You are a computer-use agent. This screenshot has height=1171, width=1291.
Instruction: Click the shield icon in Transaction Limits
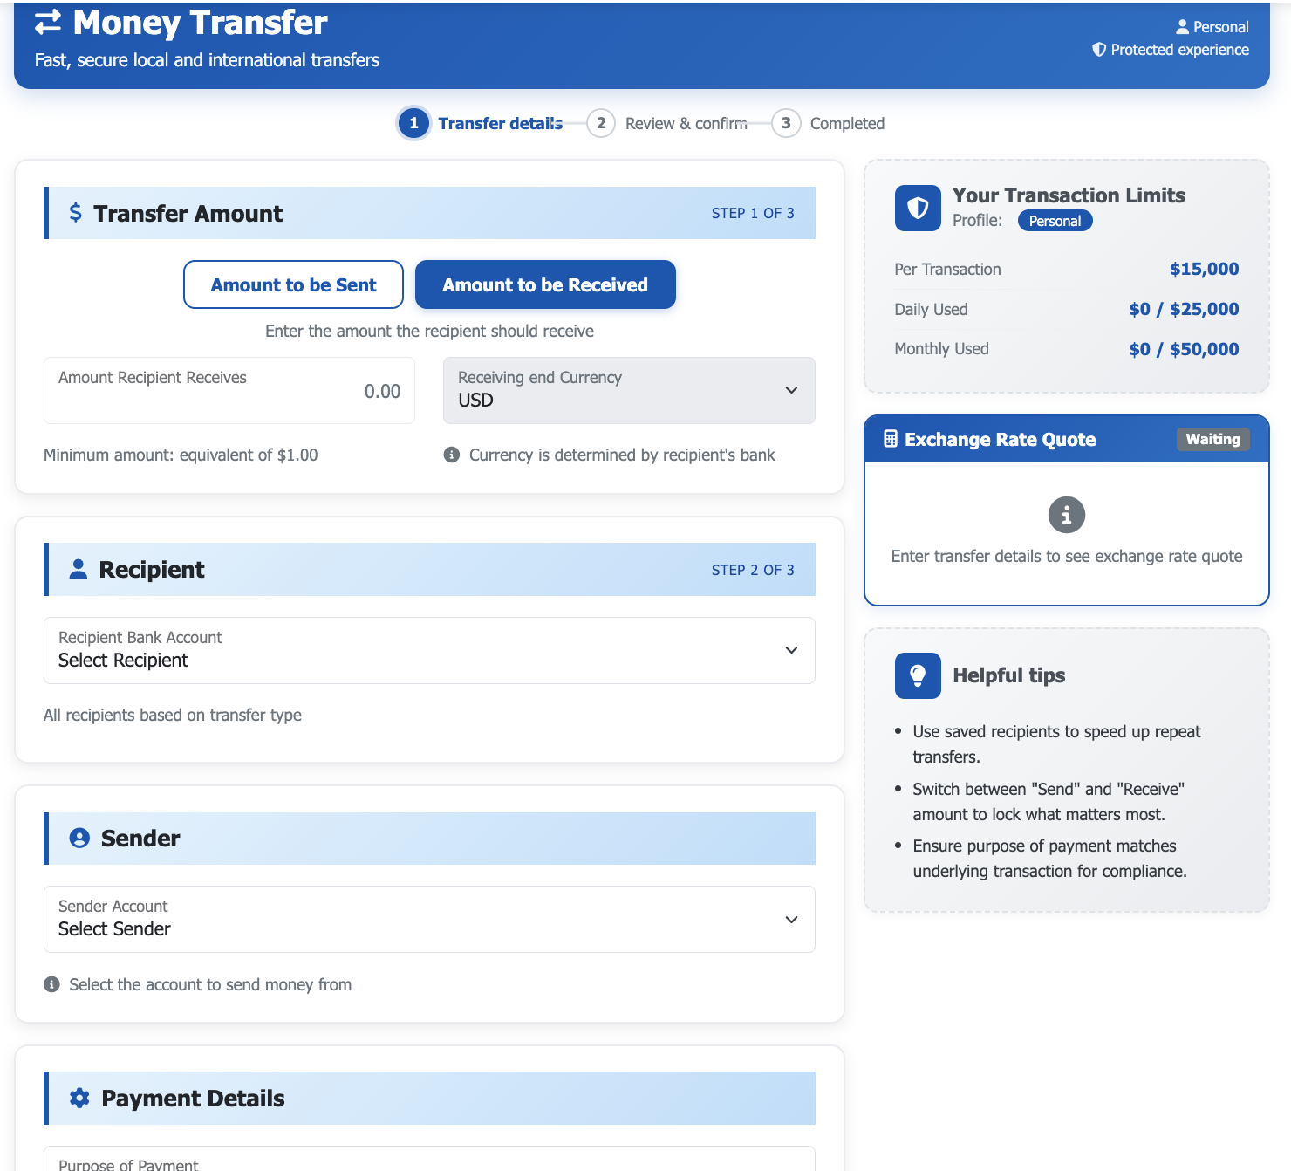918,208
